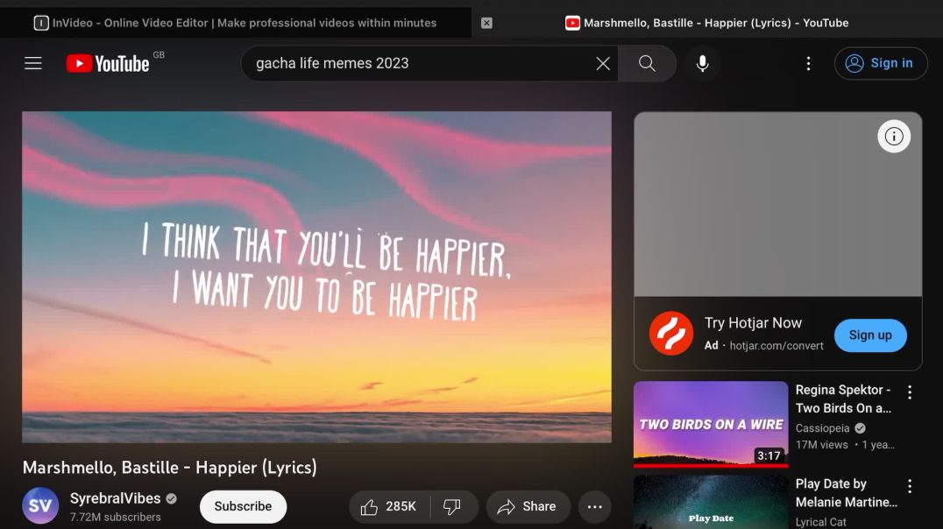Like the video with thumbs up button
Viewport: 943px width, 529px height.
click(387, 506)
